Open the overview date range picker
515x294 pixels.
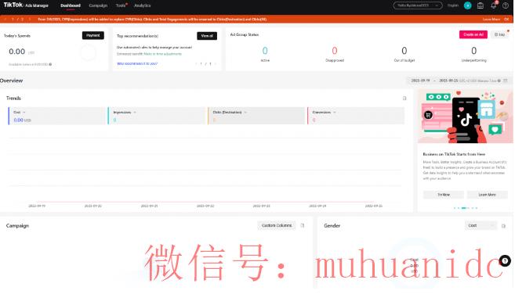click(459, 81)
